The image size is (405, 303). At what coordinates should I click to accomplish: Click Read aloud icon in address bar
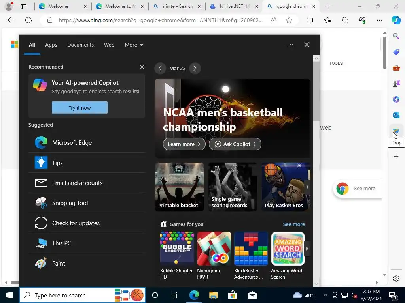[x=273, y=20]
